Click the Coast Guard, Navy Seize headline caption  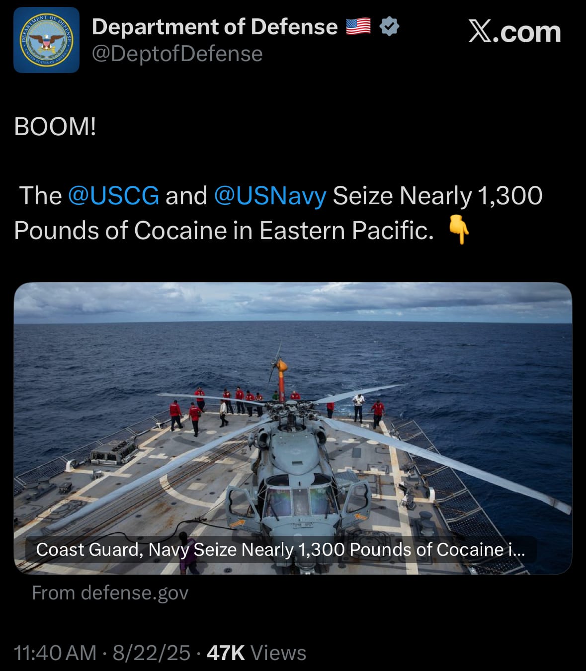coord(280,550)
